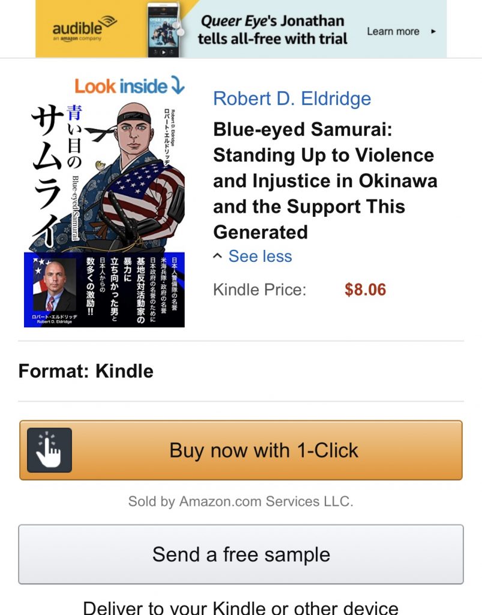Click the Look inside arrow icon

[178, 85]
